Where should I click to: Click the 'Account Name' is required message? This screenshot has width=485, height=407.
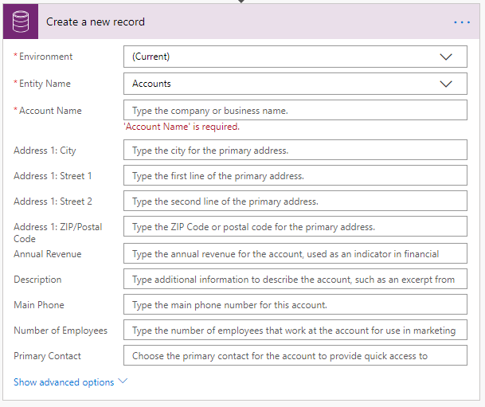[x=182, y=127]
